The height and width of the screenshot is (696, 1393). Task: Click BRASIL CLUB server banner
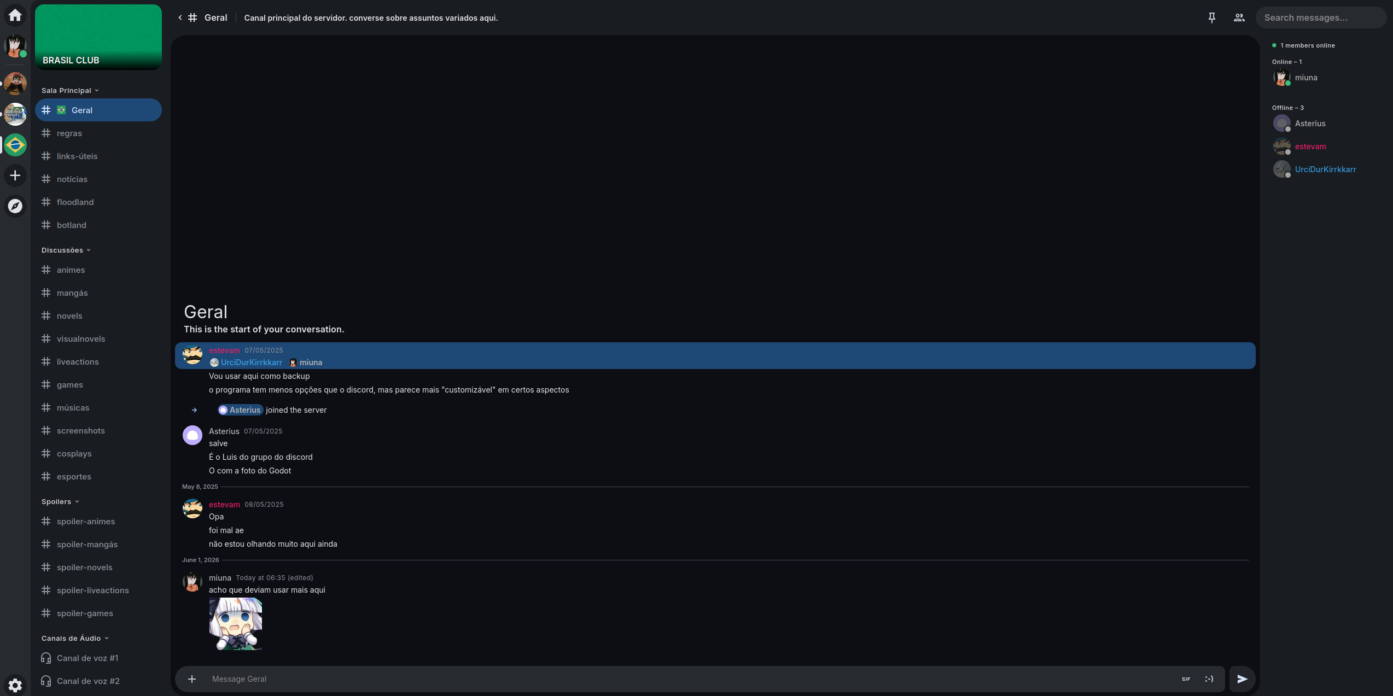click(x=98, y=37)
